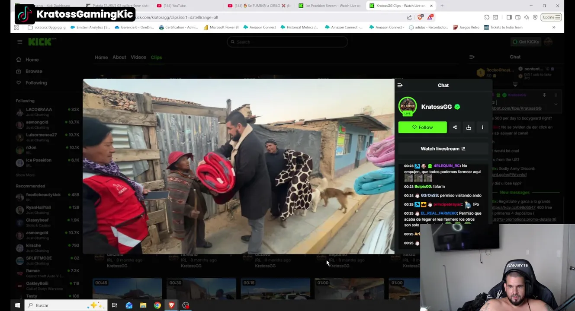
Task: Click the Windows Buscar search box
Action: pyautogui.click(x=65, y=305)
